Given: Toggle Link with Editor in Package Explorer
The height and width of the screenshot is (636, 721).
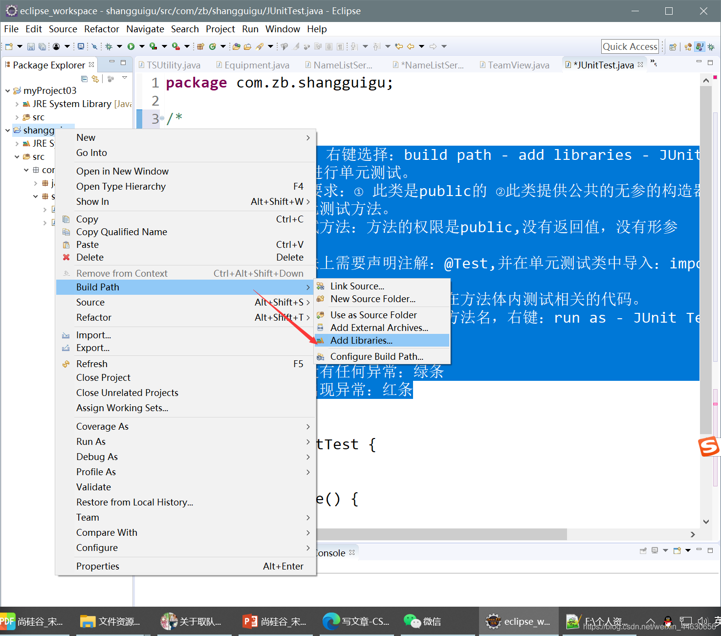Looking at the screenshot, I should [95, 79].
